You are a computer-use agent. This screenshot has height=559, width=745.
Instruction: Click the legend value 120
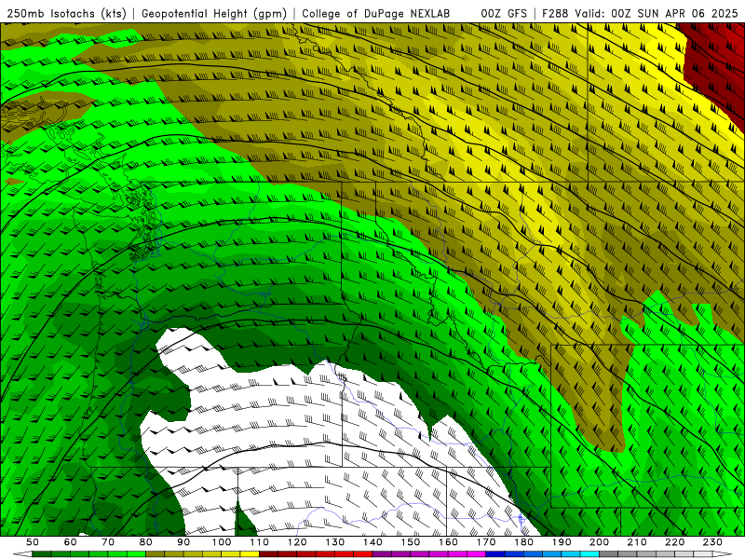[297, 542]
